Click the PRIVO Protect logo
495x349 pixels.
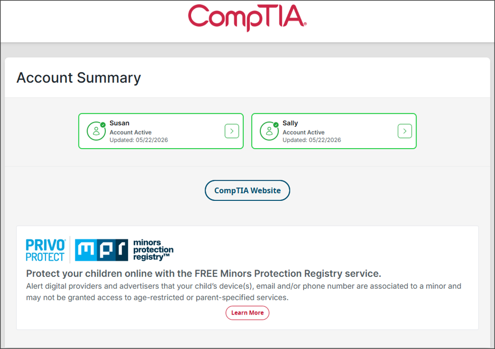click(x=46, y=250)
